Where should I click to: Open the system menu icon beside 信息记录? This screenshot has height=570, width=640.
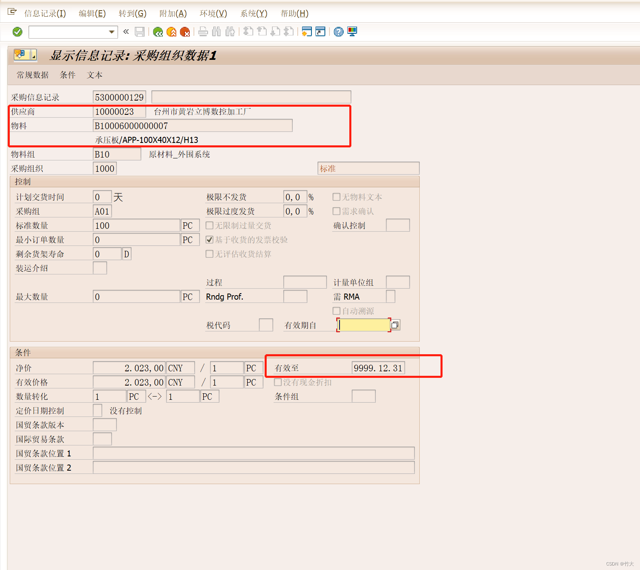click(12, 12)
